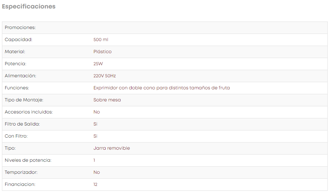331x195 pixels.
Task: Select the Con Filtro Si value
Action: [x=95, y=136]
